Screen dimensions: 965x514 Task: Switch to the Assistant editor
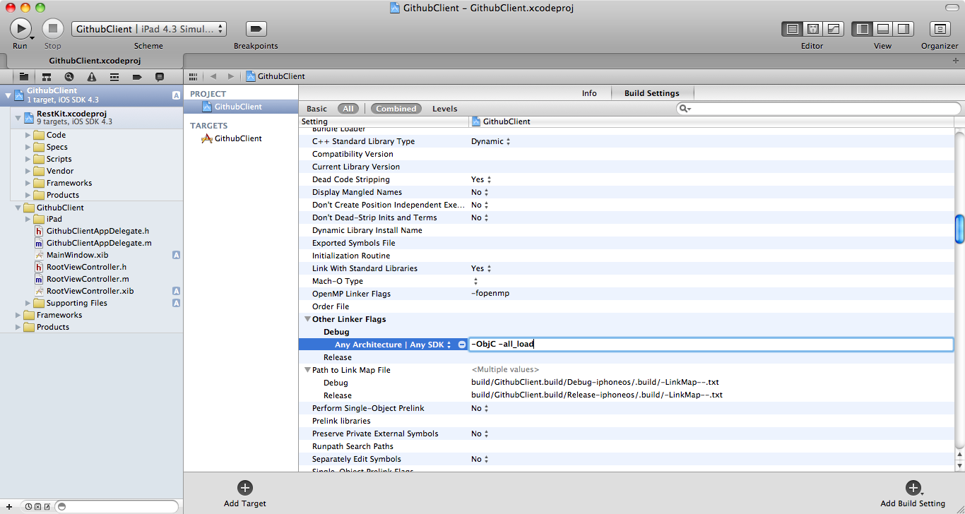click(x=813, y=29)
